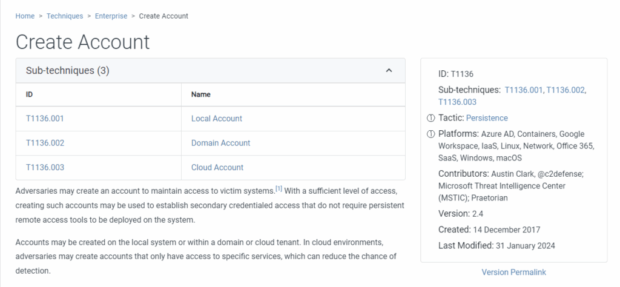Click the Sub-techniques (3) header title

(x=67, y=71)
